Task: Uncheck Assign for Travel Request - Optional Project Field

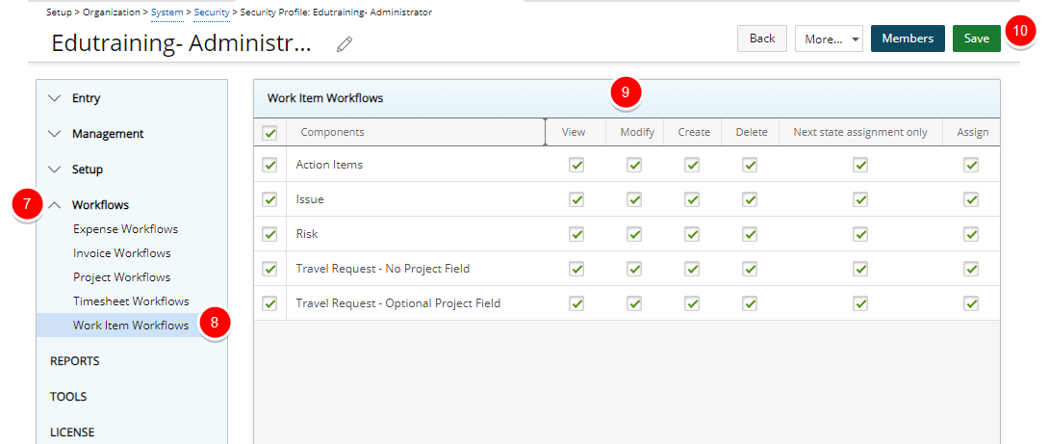Action: tap(971, 304)
